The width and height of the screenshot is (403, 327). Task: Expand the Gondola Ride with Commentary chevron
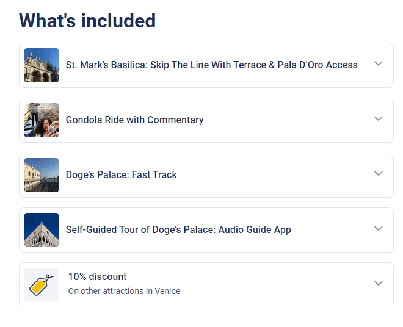point(379,119)
